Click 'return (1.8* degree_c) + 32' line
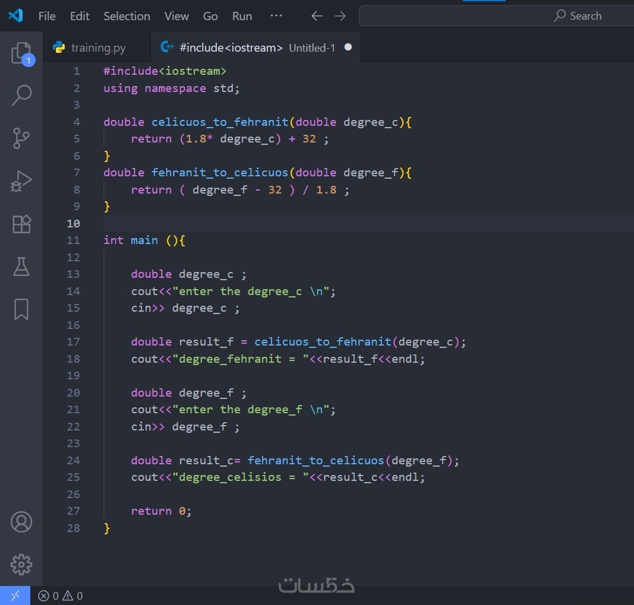 click(x=229, y=139)
